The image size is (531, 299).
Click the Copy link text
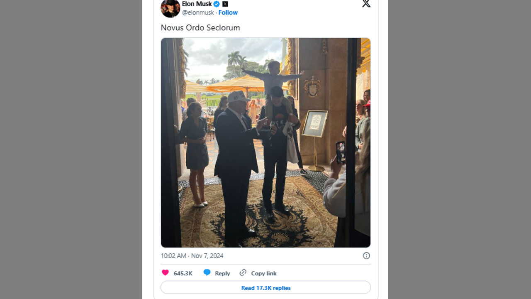(x=264, y=273)
